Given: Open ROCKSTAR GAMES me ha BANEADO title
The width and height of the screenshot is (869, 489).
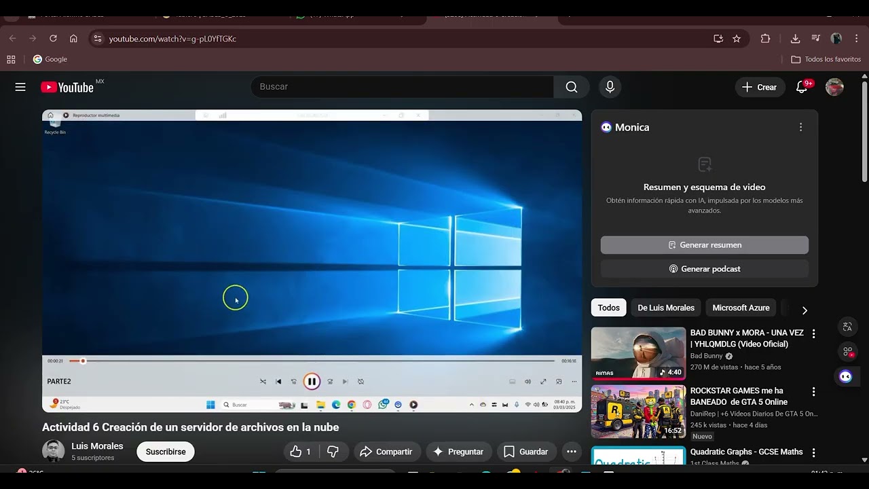Looking at the screenshot, I should tap(739, 397).
